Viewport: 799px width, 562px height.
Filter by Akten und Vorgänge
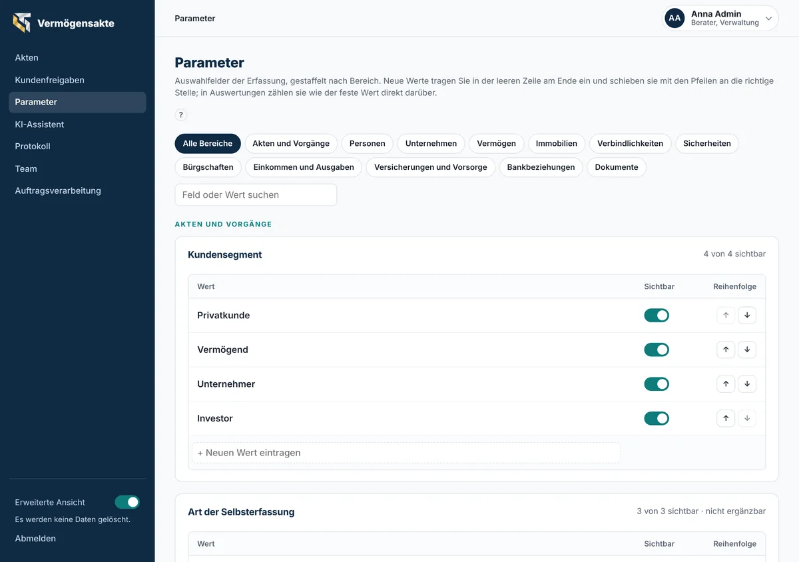[291, 143]
